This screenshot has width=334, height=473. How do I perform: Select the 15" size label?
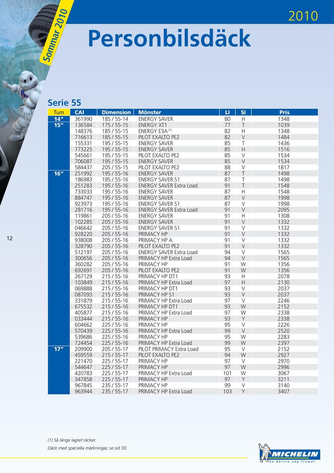pos(58,125)
